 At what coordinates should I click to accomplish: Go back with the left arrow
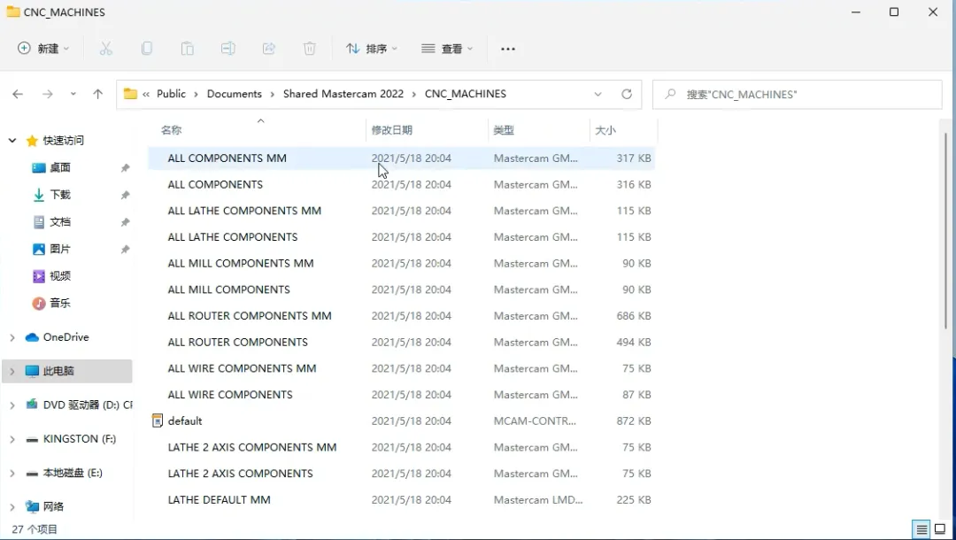click(x=18, y=94)
